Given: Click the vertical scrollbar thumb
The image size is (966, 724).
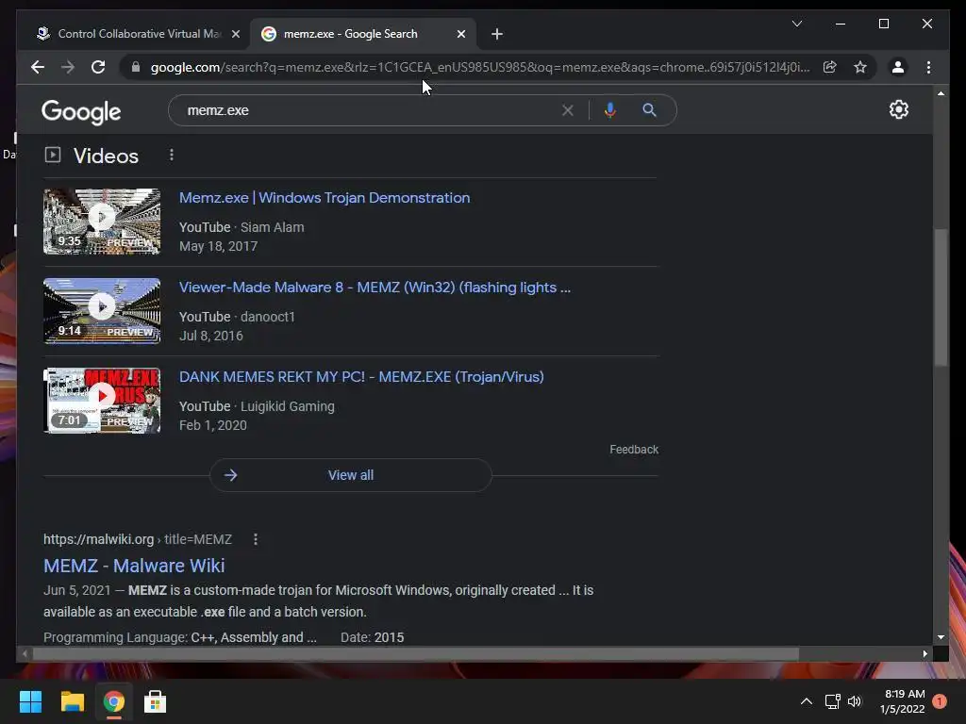Looking at the screenshot, I should click(x=941, y=297).
